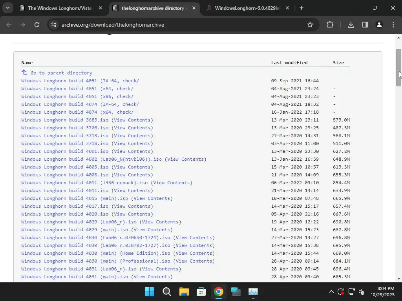
Task: Click the Last modified column header
Action: click(x=289, y=63)
